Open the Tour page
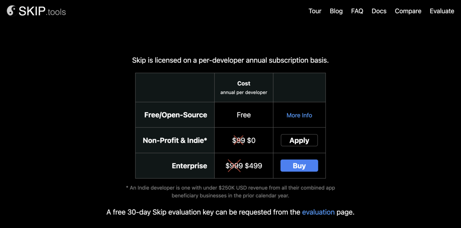Image resolution: width=461 pixels, height=228 pixels. (315, 11)
